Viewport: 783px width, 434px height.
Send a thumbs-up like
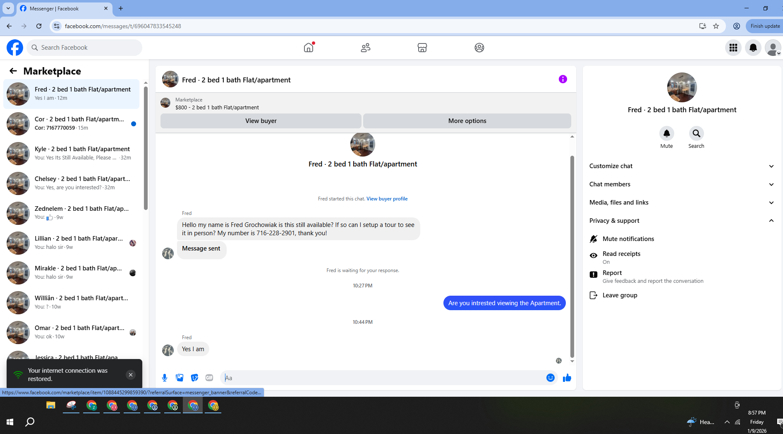pos(567,378)
